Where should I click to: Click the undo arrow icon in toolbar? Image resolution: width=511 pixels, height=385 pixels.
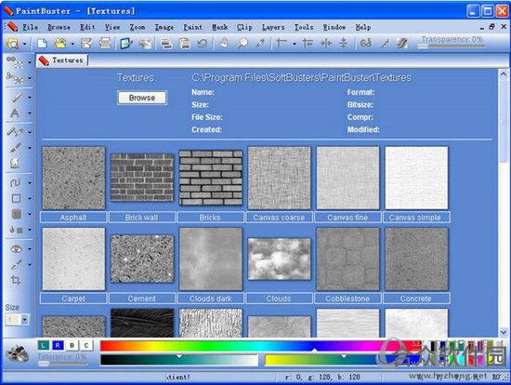click(203, 44)
